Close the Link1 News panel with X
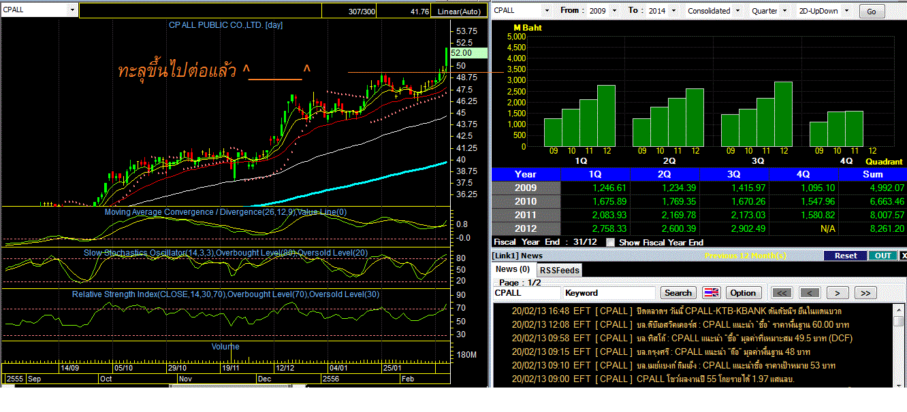 click(x=903, y=256)
